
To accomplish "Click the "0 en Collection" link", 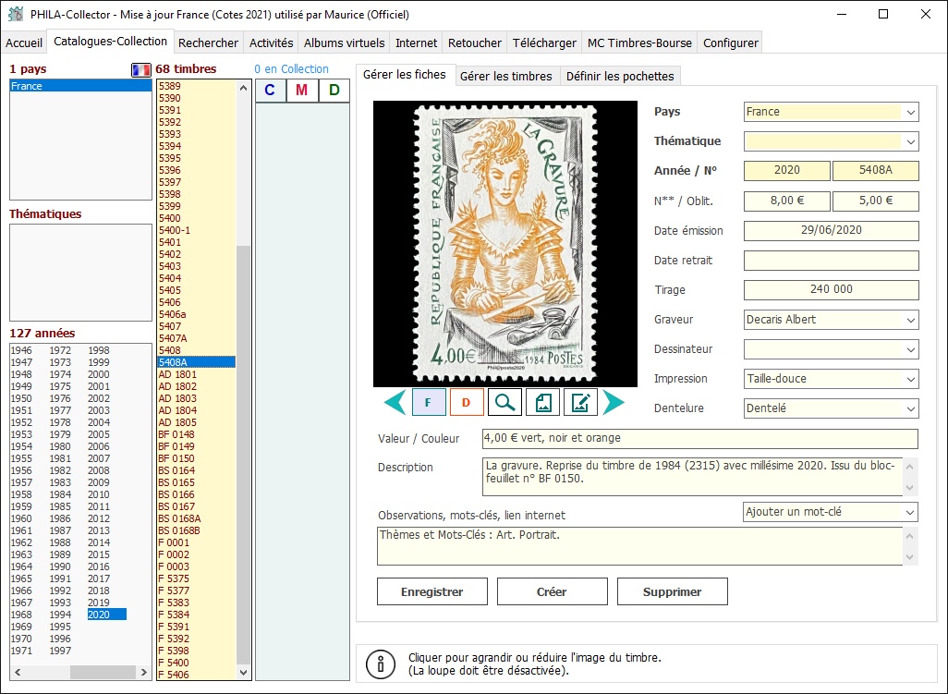I will pyautogui.click(x=291, y=69).
